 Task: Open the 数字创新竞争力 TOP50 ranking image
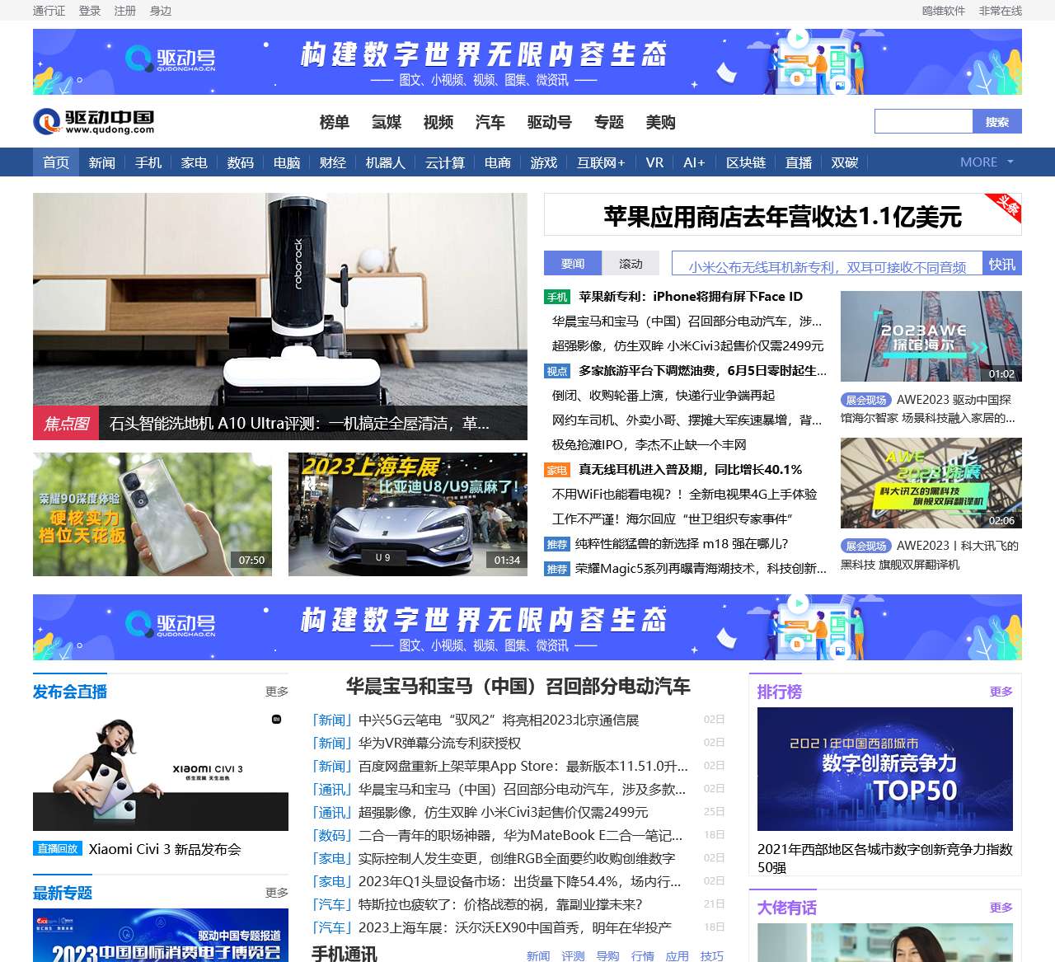coord(885,769)
